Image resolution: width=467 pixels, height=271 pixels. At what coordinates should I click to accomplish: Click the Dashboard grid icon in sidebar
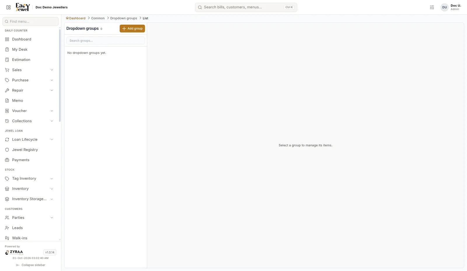click(7, 39)
